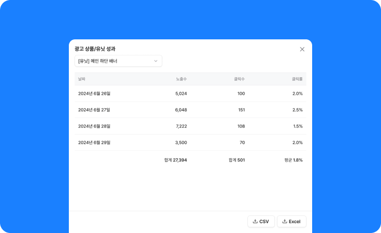Click the chevron arrow in the unit selector
This screenshot has width=381, height=233.
tap(156, 61)
